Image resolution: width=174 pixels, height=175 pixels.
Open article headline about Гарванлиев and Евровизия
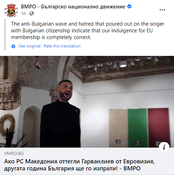pyautogui.click(x=79, y=165)
